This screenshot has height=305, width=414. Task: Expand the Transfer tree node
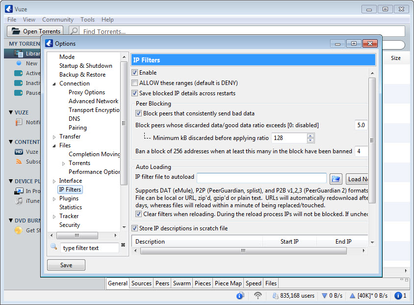[x=54, y=137]
